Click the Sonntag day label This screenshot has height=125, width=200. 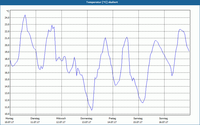164,118
